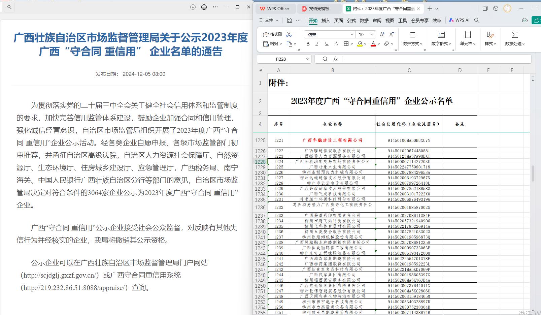Click the user avatar icon

tap(507, 8)
